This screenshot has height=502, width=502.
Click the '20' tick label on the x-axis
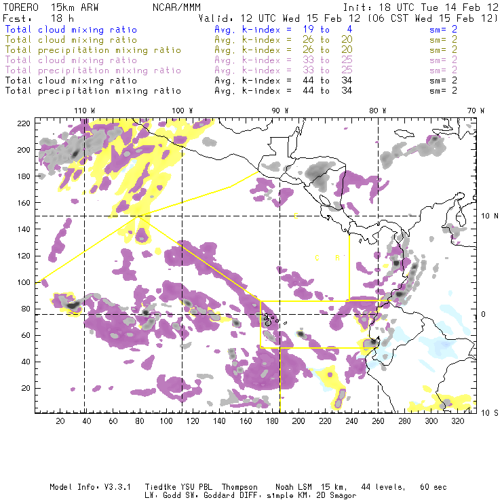[x=60, y=421]
